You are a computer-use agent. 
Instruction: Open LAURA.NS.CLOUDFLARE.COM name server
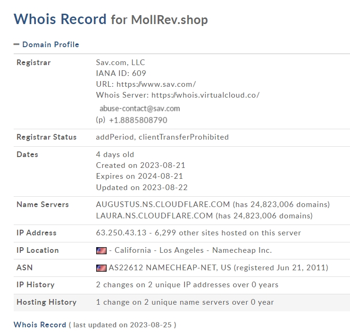pos(154,216)
